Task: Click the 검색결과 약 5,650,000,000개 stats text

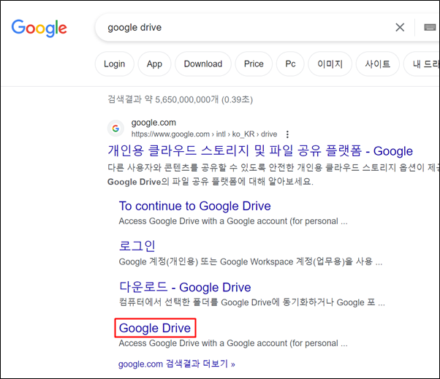Action: pyautogui.click(x=180, y=99)
